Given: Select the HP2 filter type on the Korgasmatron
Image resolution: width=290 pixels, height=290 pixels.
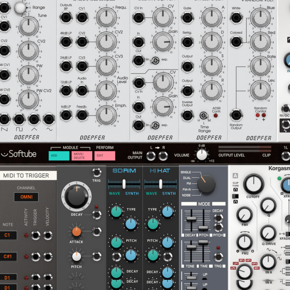Looking at the screenshot, I should (255, 264).
